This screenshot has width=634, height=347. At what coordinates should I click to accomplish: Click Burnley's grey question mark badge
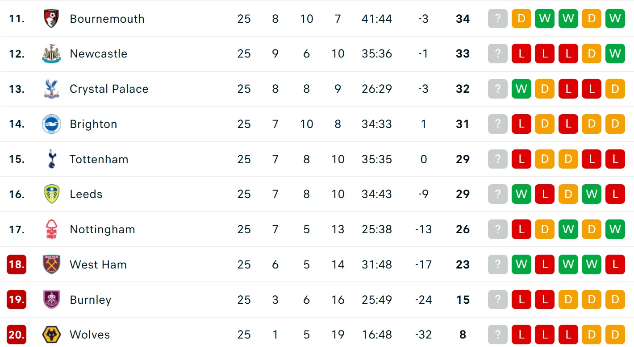point(498,300)
